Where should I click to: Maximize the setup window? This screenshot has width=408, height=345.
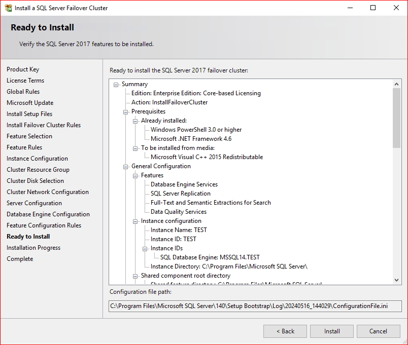373,8
